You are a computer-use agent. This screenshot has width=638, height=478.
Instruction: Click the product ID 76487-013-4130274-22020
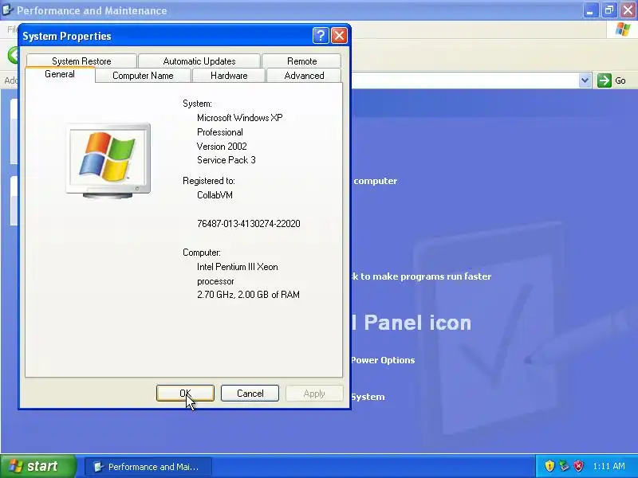(x=249, y=224)
